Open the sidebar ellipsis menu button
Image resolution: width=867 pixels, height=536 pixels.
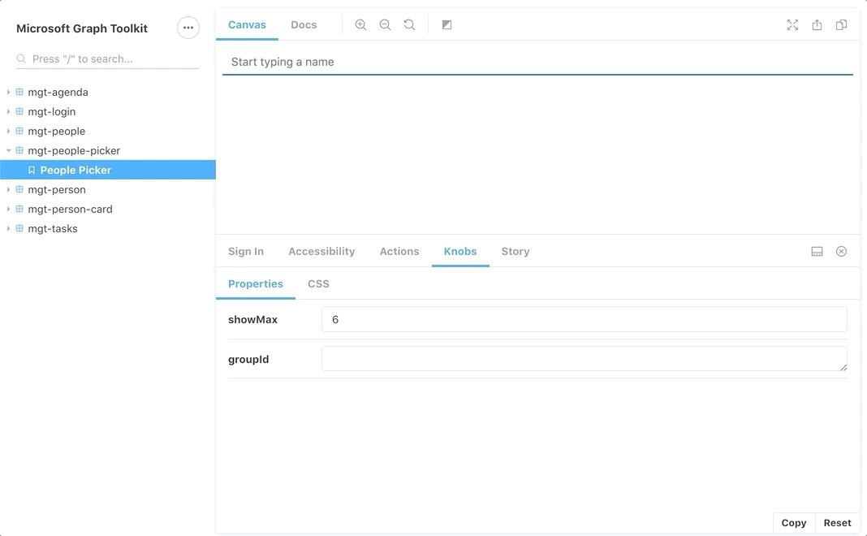pyautogui.click(x=188, y=28)
